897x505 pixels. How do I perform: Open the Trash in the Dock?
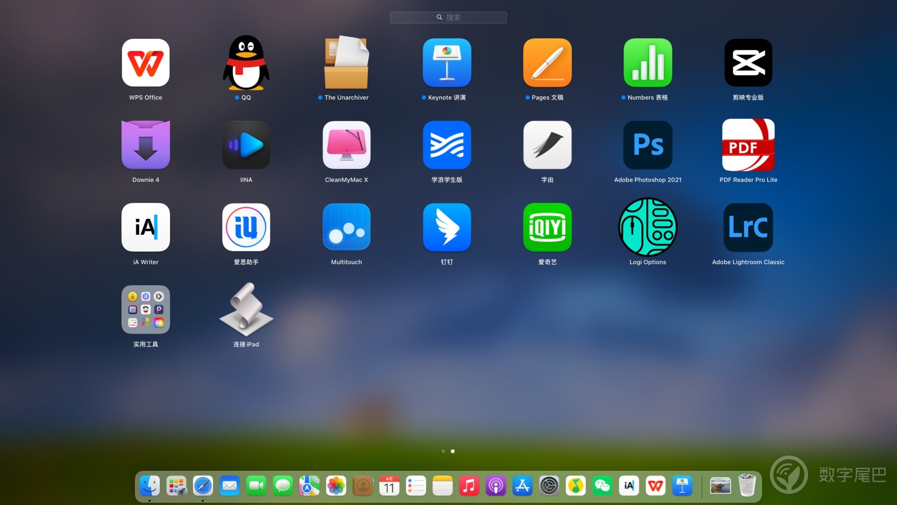pos(747,486)
